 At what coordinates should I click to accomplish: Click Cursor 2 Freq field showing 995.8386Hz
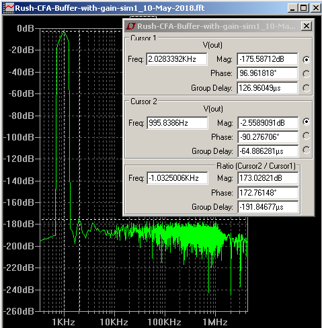pyautogui.click(x=177, y=123)
